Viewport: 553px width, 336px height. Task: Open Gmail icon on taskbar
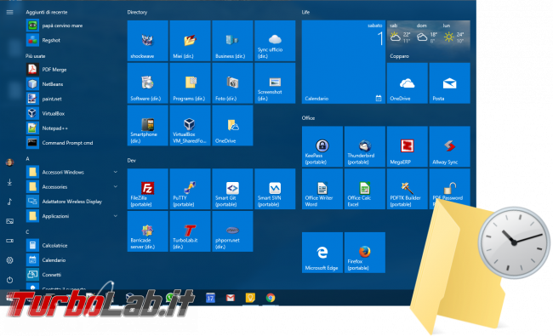[x=231, y=298]
